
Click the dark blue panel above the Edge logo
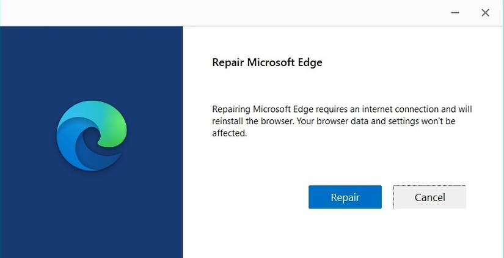pos(92,61)
